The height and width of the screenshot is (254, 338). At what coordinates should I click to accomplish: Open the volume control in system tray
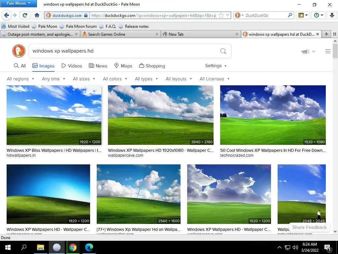295,247
